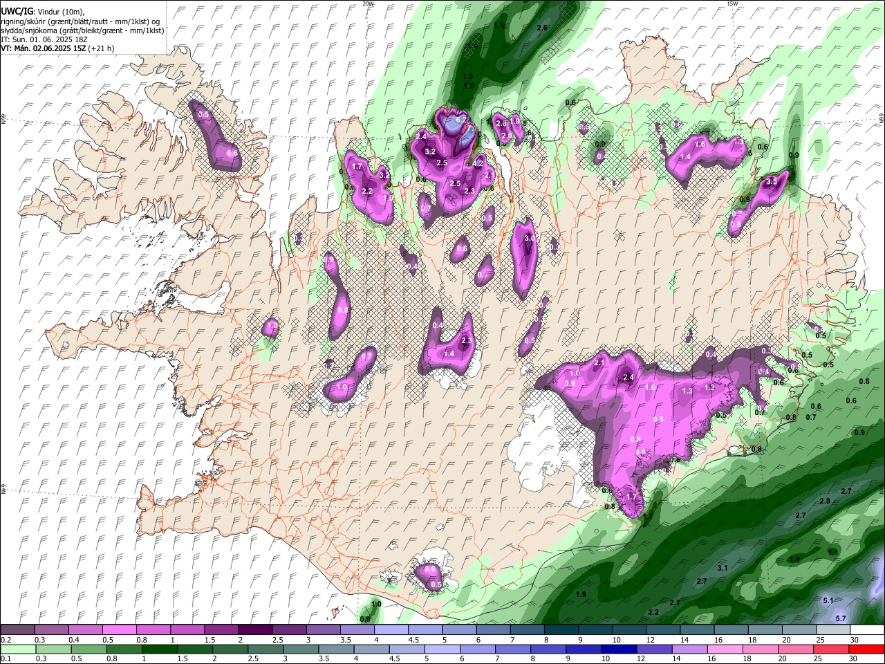Pick the deep blue rain swatch labeled 10
This screenshot has height=664, width=885.
pyautogui.click(x=619, y=649)
